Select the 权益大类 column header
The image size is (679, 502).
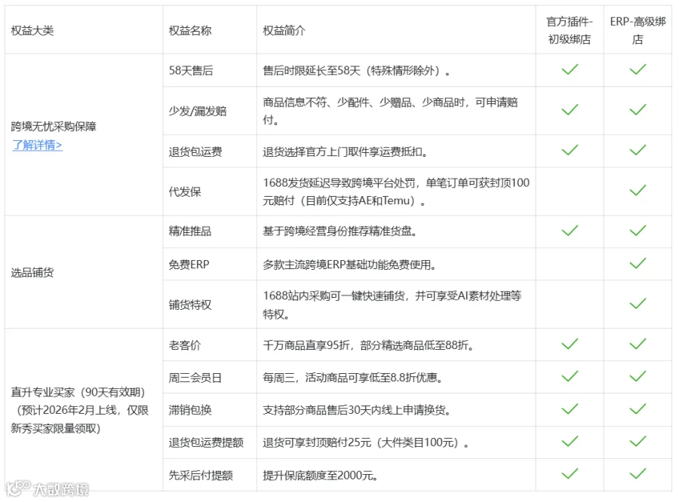[x=32, y=30]
